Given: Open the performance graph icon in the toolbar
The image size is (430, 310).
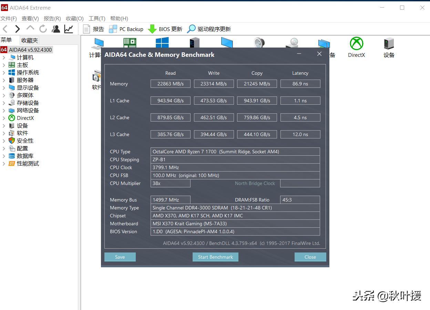Looking at the screenshot, I should 69,29.
